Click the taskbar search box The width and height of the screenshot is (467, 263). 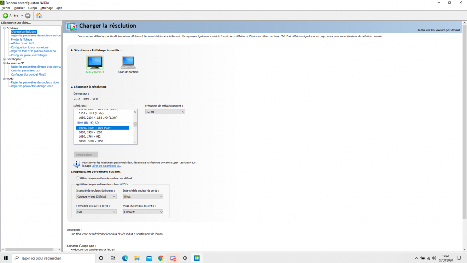coord(54,258)
